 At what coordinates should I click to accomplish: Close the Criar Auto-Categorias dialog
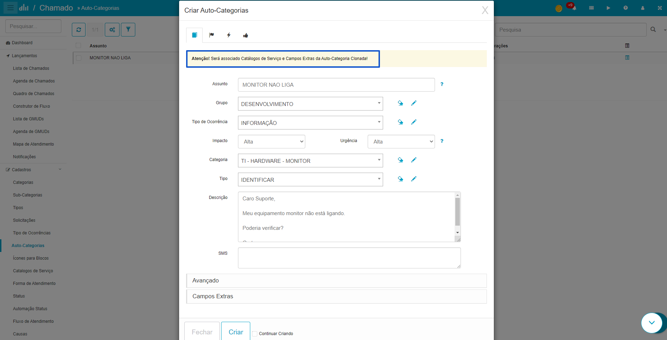[x=485, y=10]
